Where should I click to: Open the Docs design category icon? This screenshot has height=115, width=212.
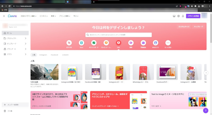click(81, 43)
